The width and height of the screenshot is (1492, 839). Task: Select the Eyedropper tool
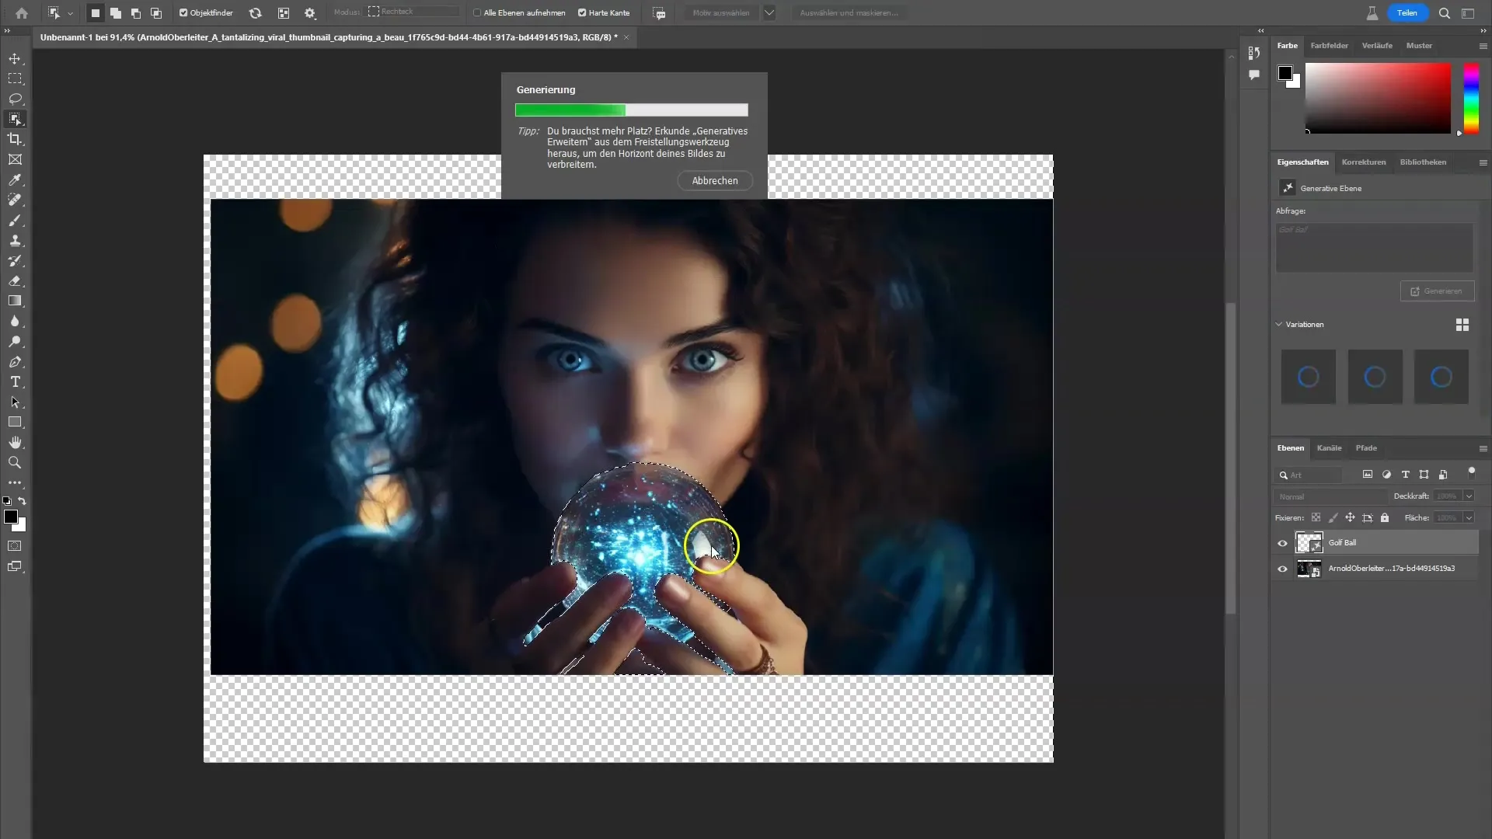15,179
